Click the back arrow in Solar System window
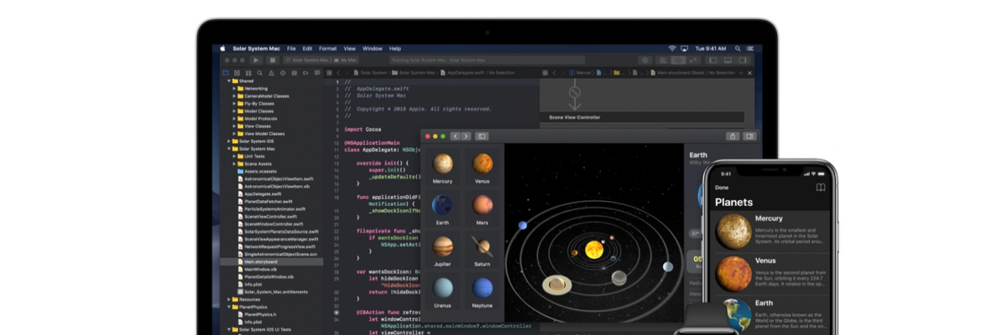The height and width of the screenshot is (335, 1007). (x=456, y=136)
